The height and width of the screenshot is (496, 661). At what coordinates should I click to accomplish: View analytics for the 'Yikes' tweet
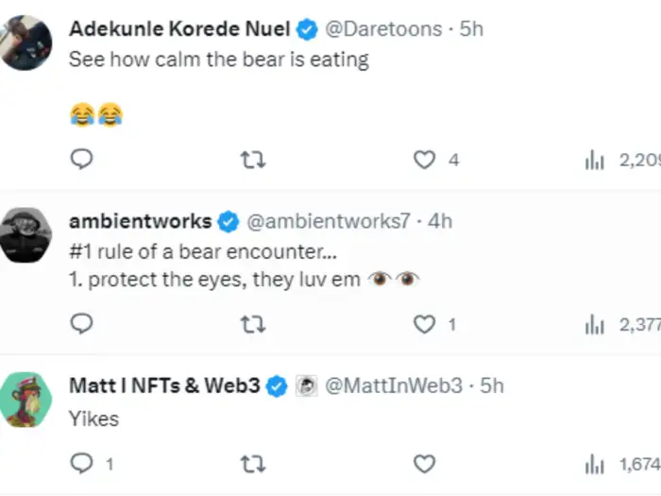click(x=595, y=464)
